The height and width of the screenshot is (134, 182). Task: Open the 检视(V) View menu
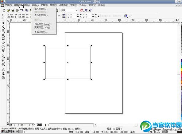pyautogui.click(x=26, y=5)
